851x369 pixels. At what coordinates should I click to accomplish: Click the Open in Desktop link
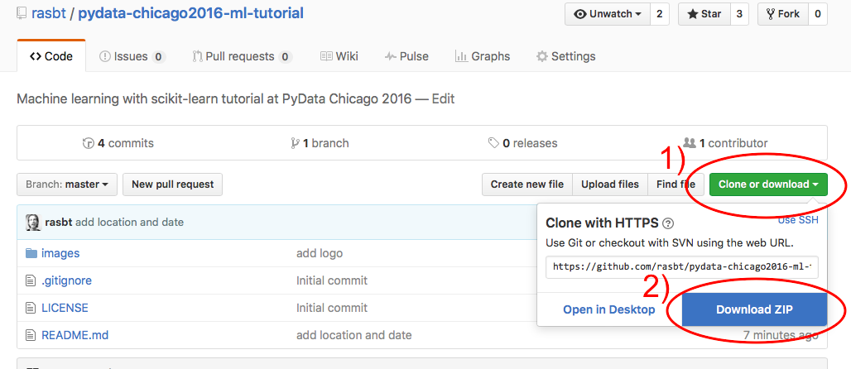[x=609, y=309]
